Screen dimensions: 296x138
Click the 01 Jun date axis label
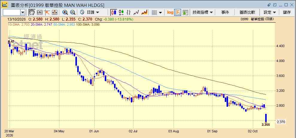click(x=94, y=131)
